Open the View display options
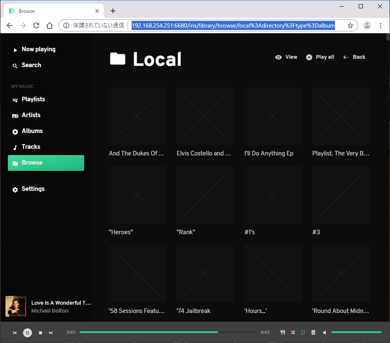Screen dimensions: 390x343 (286, 57)
